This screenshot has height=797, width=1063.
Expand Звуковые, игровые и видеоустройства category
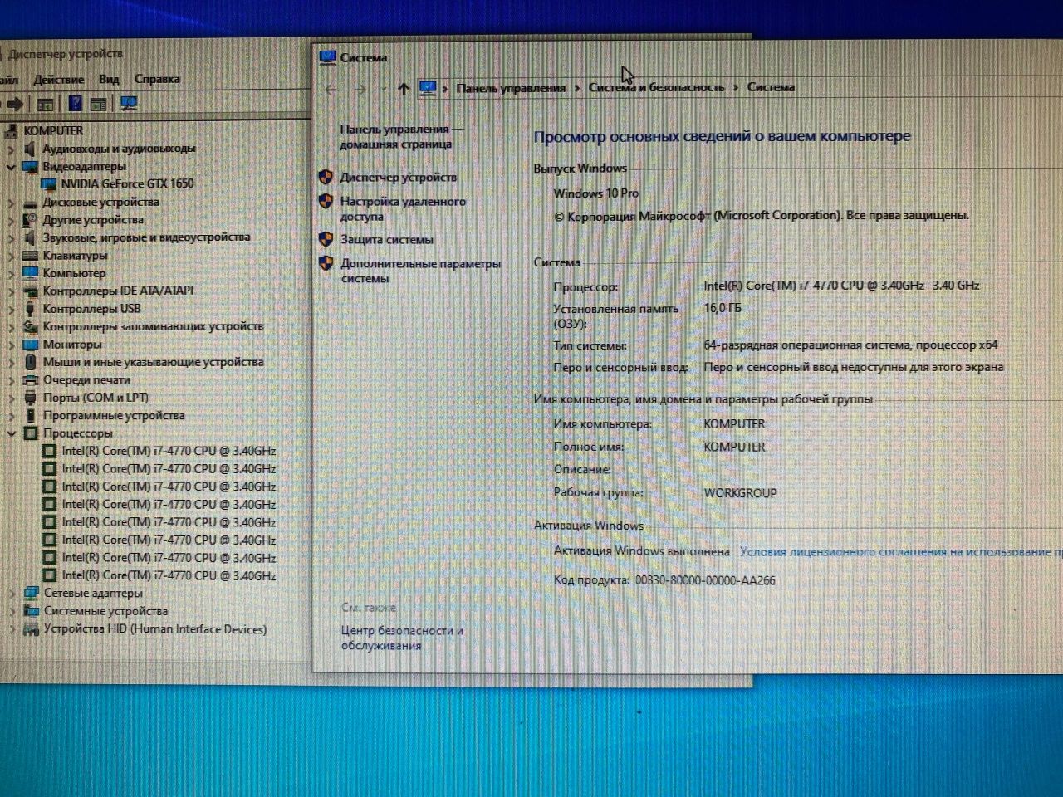coord(12,238)
